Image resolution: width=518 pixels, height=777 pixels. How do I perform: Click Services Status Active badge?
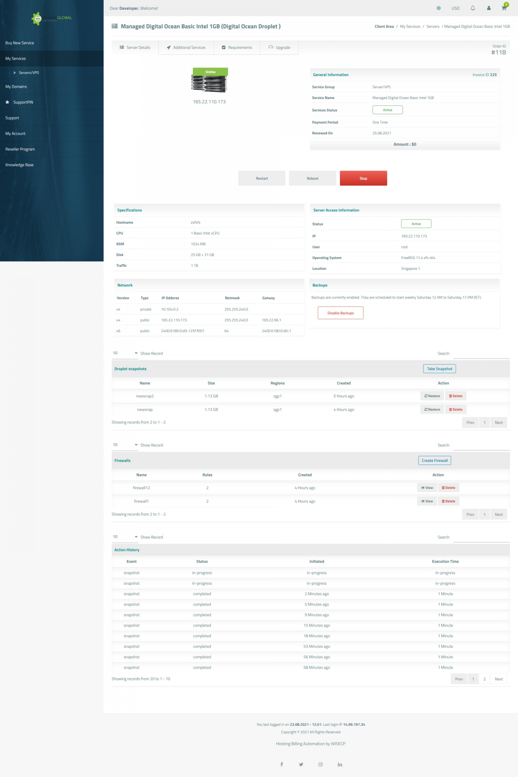point(388,110)
